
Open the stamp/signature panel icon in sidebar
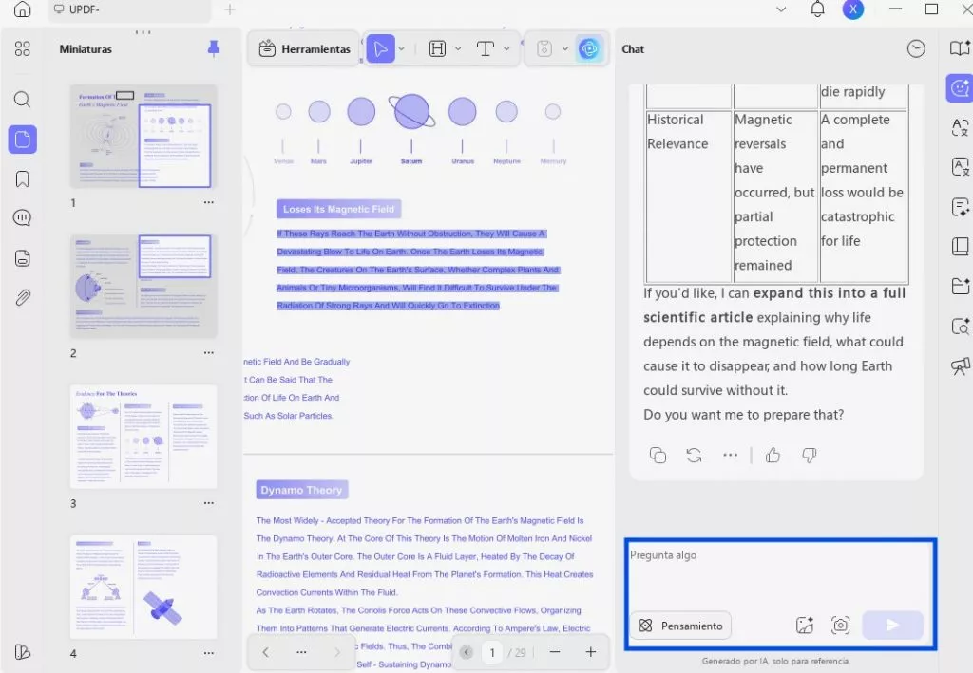tap(23, 258)
